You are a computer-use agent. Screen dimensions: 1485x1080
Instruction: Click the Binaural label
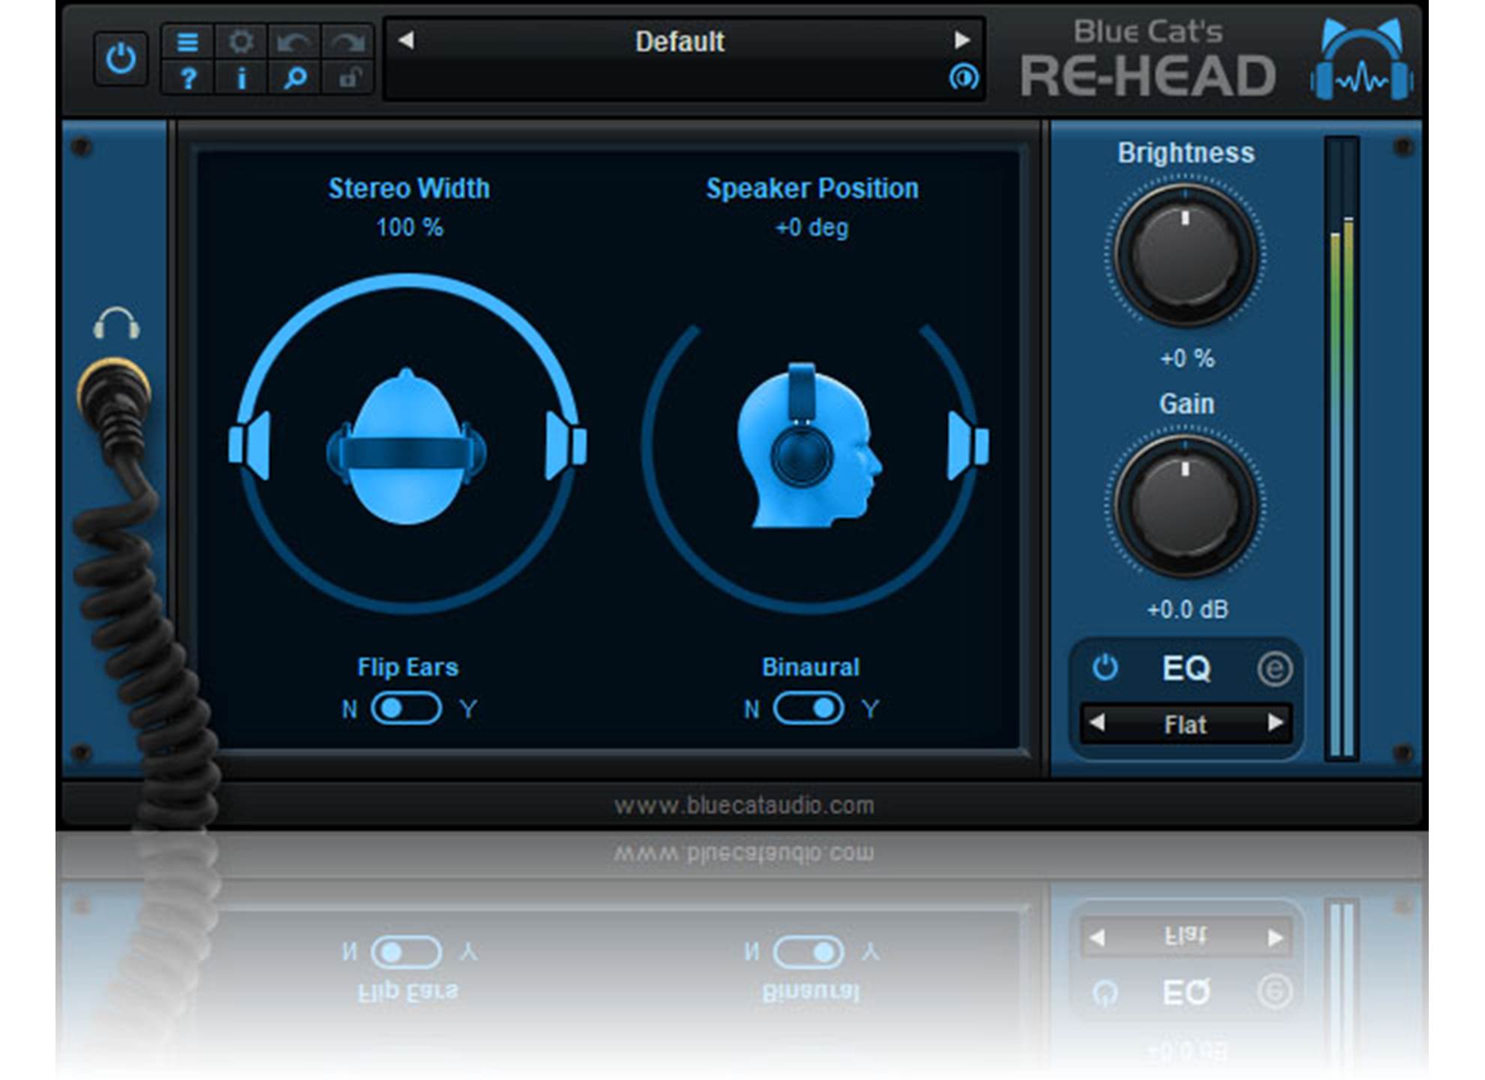click(x=811, y=667)
